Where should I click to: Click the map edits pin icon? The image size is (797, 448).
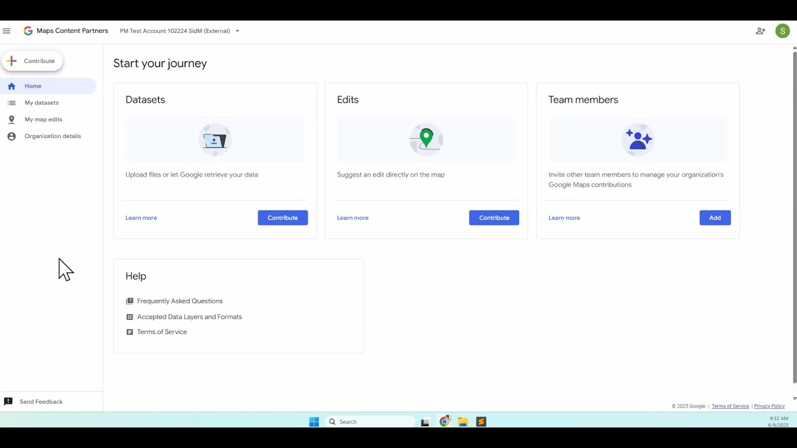coord(11,119)
